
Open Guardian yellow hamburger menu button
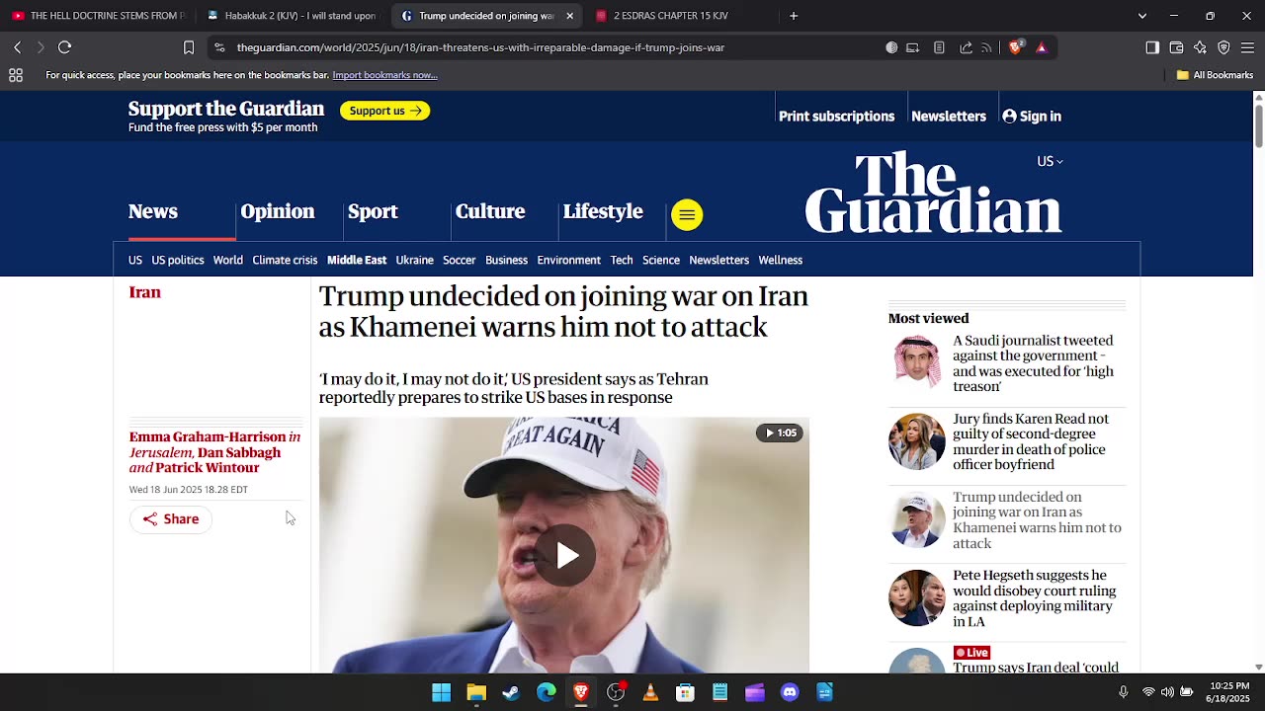tap(687, 215)
